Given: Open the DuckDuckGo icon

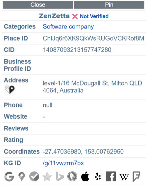Looking at the screenshot, I should [x=72, y=177].
